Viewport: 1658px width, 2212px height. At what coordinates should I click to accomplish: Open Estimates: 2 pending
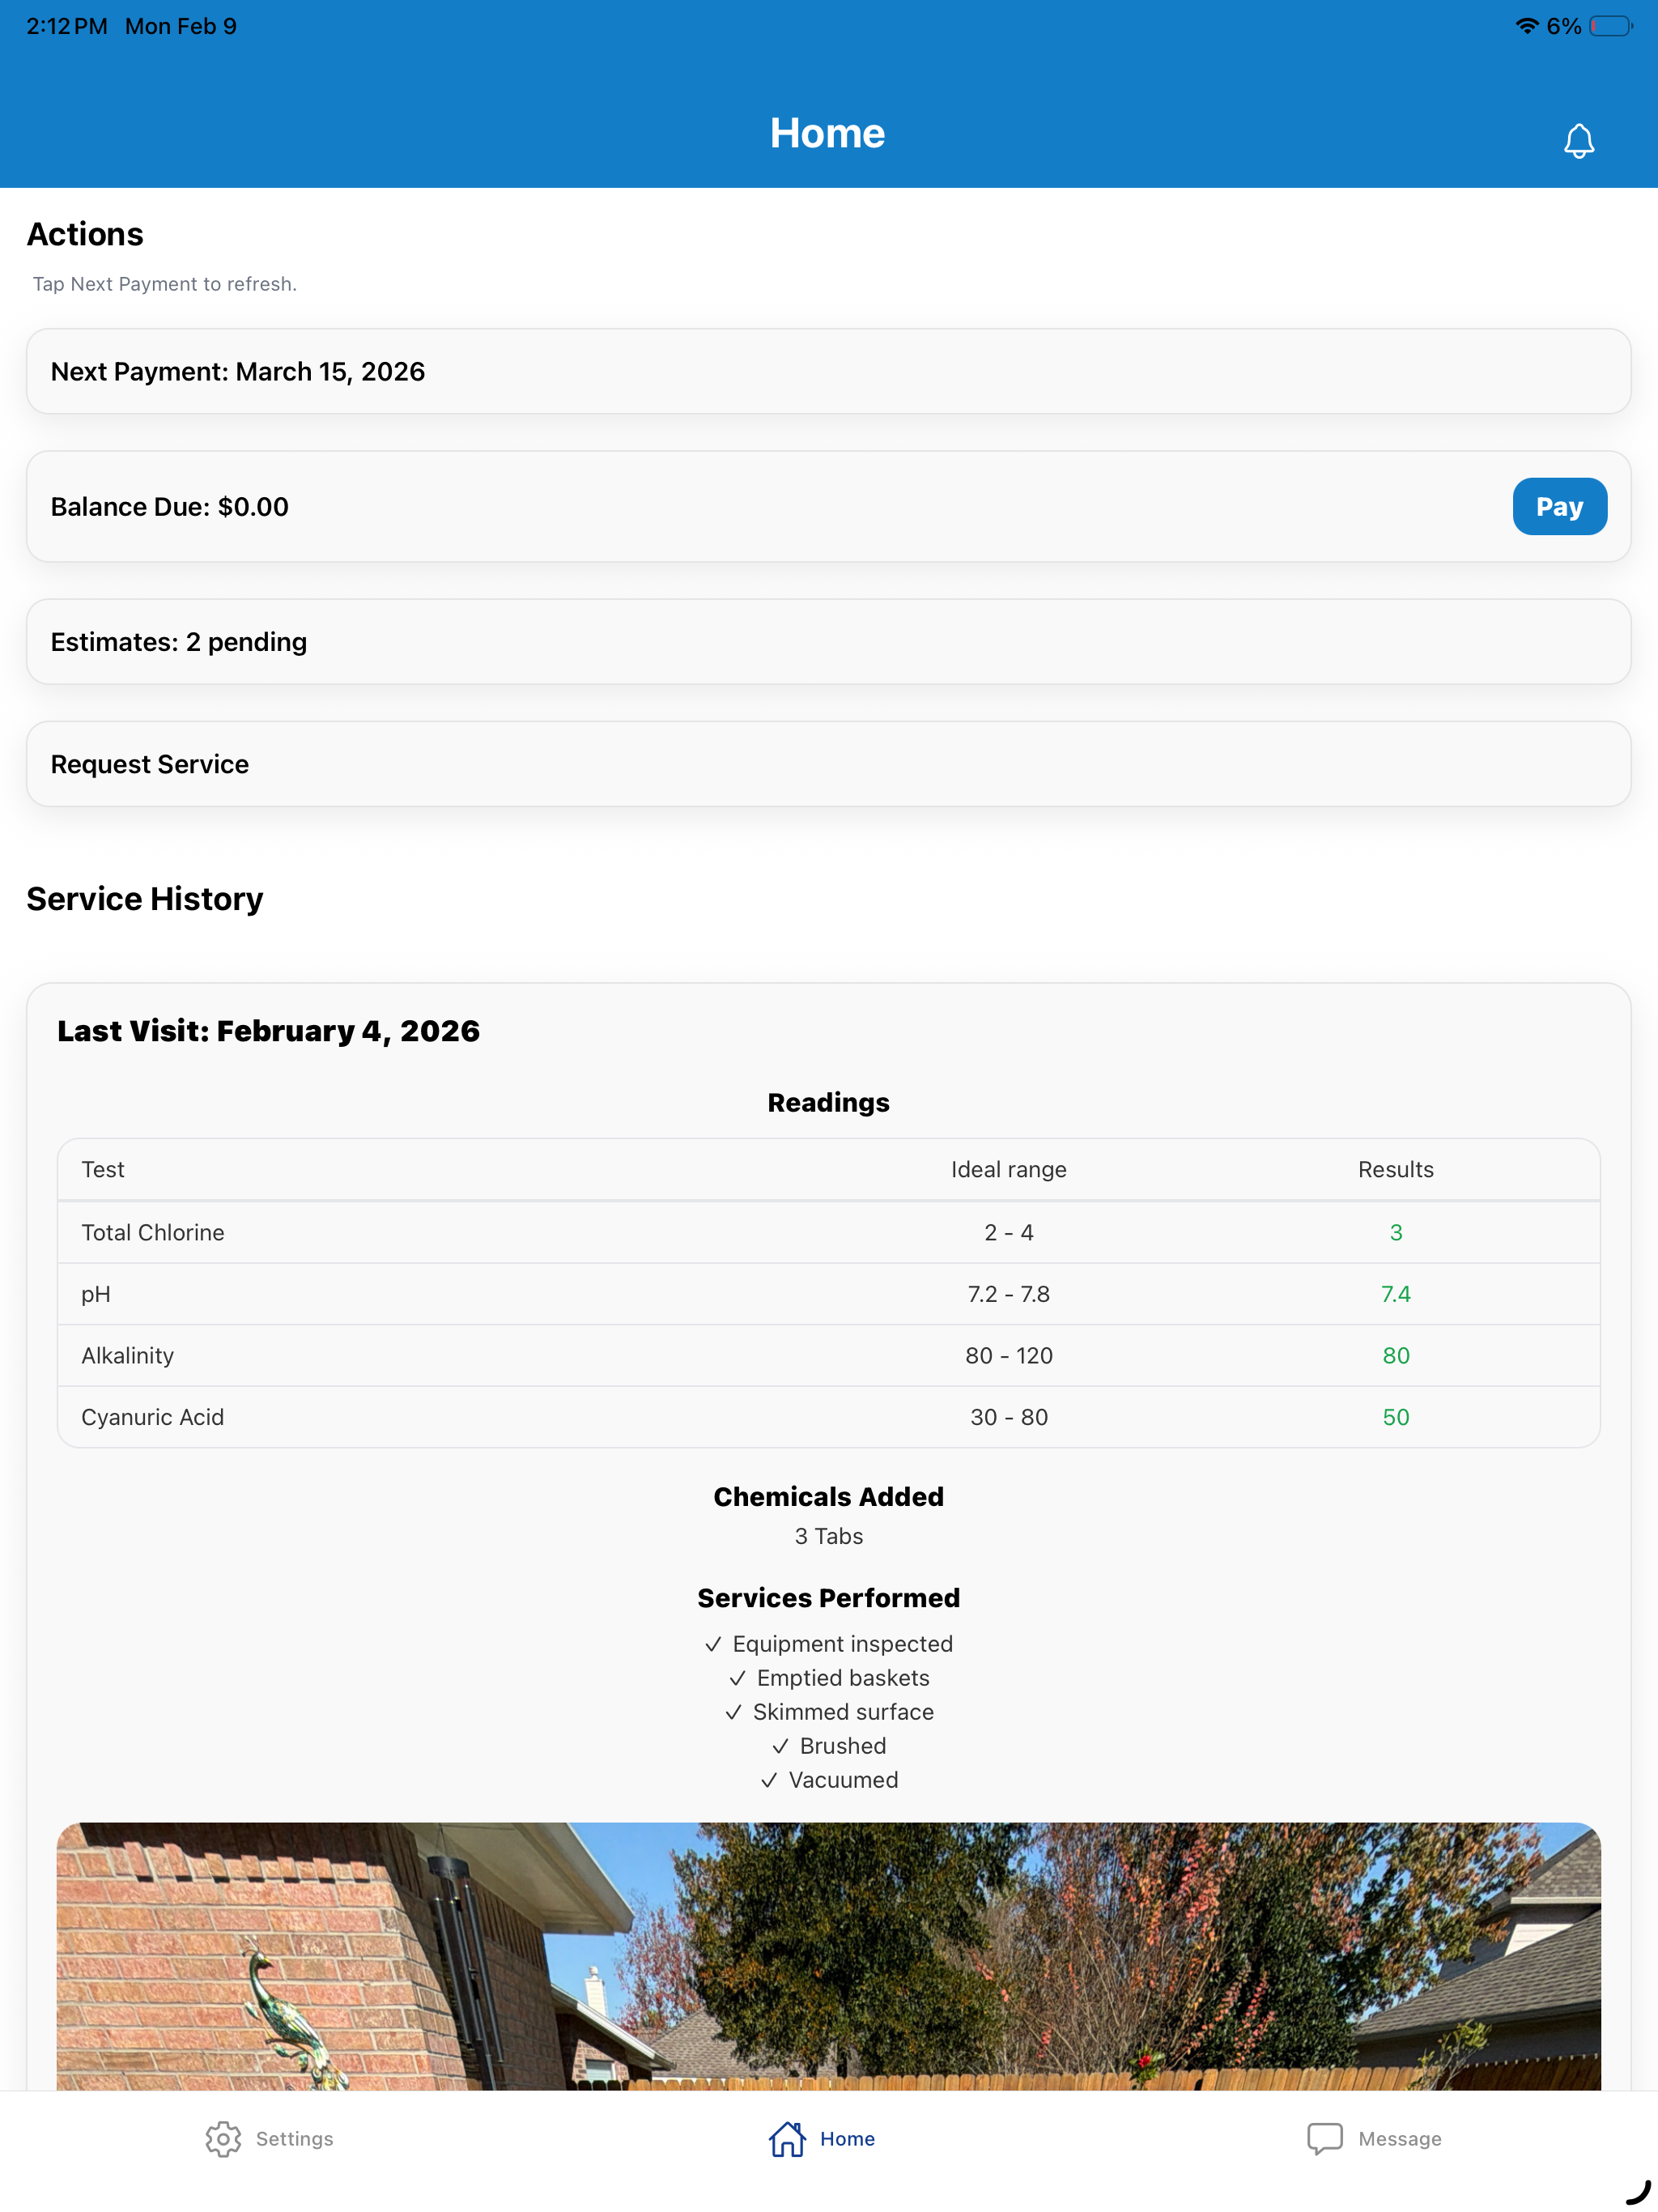(829, 642)
